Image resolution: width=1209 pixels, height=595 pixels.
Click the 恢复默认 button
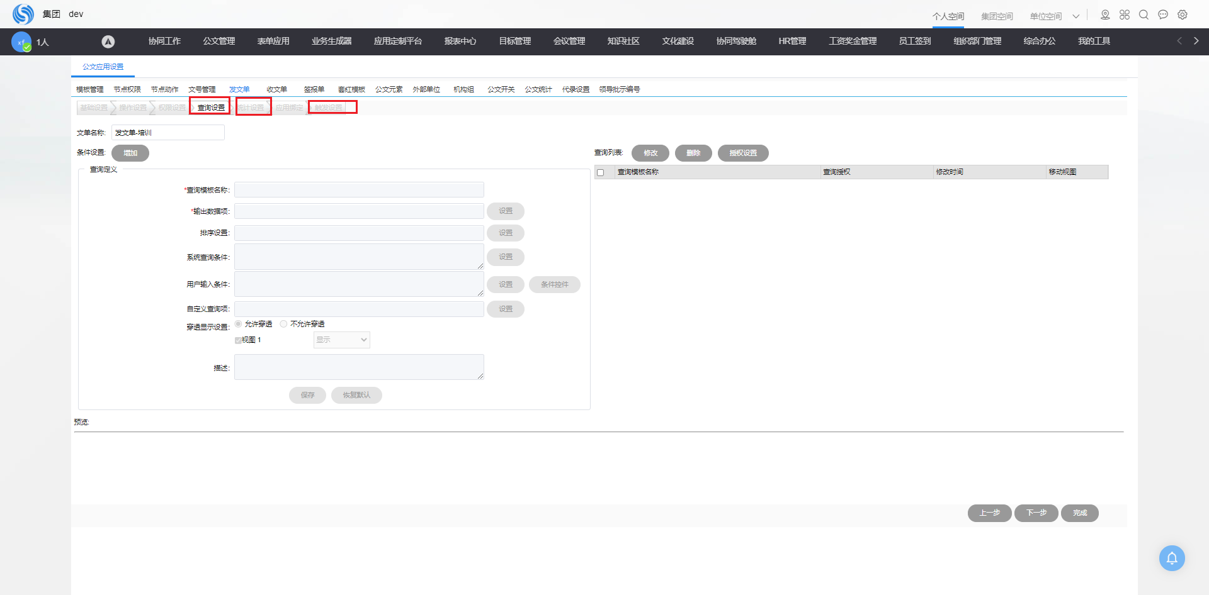[x=356, y=395]
